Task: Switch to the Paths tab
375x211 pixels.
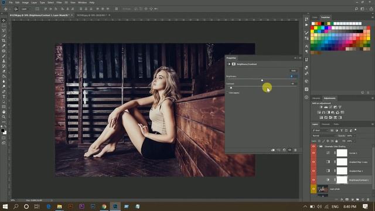Action: [x=336, y=124]
